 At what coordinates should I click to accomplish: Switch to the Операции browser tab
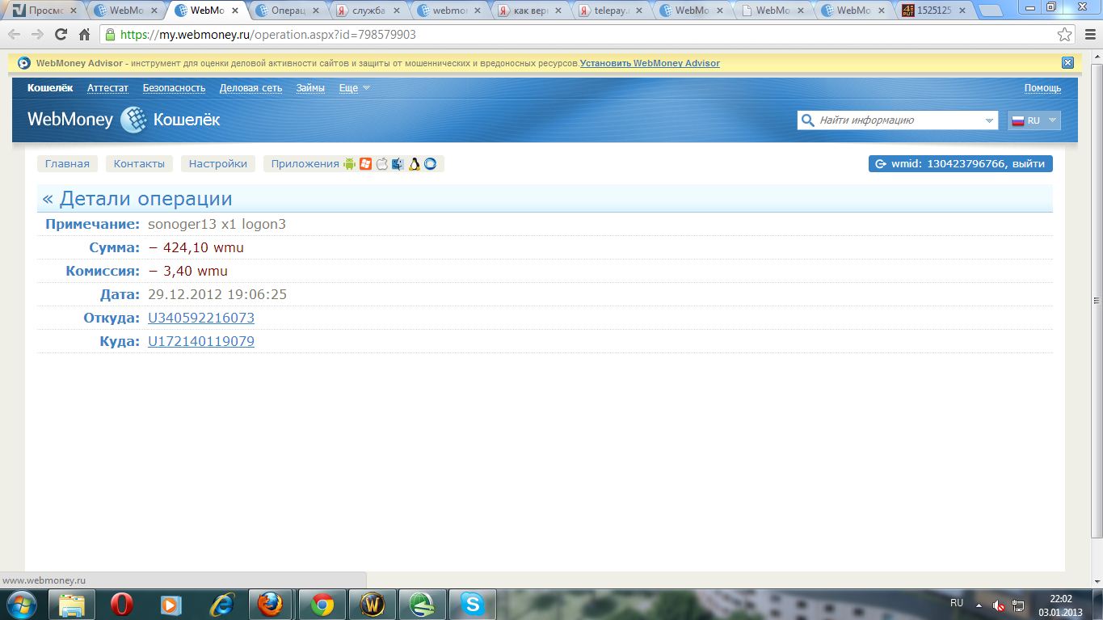[x=290, y=11]
